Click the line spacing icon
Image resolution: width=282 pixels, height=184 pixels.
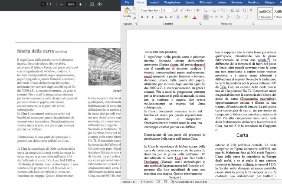[228, 17]
